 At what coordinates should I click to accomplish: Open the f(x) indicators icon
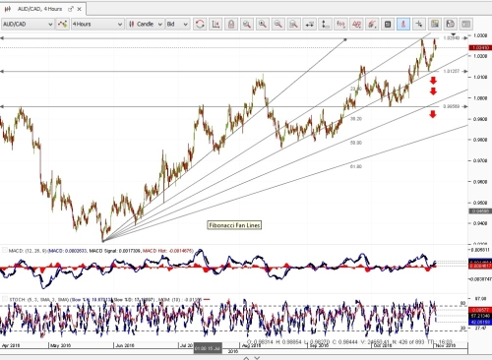pos(340,24)
